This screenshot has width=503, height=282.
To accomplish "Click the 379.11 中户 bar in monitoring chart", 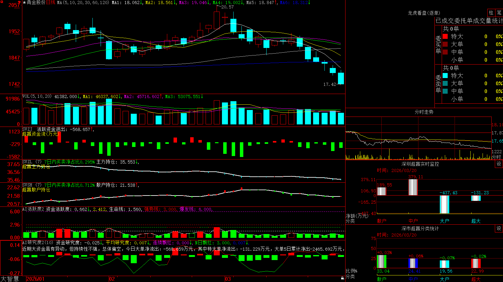I will (413, 187).
